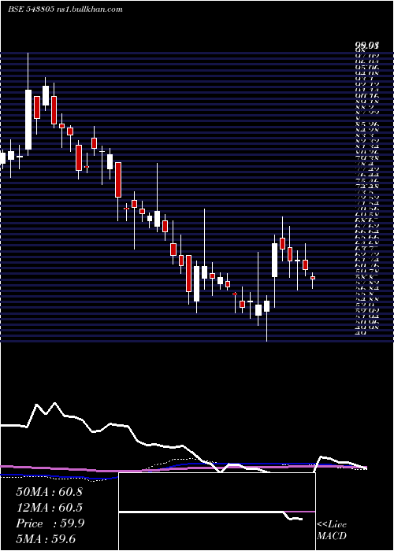394x551 pixels.
Task: Click the Price : 59.9 value label
Action: click(x=50, y=523)
